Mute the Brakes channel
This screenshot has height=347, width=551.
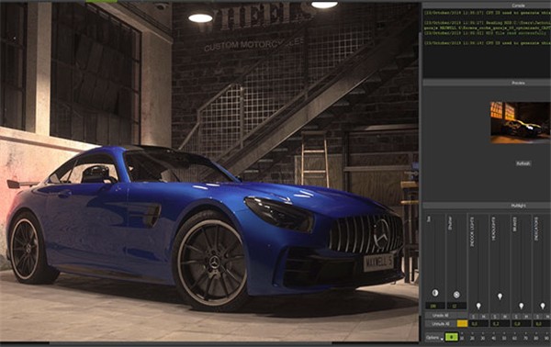(x=526, y=317)
